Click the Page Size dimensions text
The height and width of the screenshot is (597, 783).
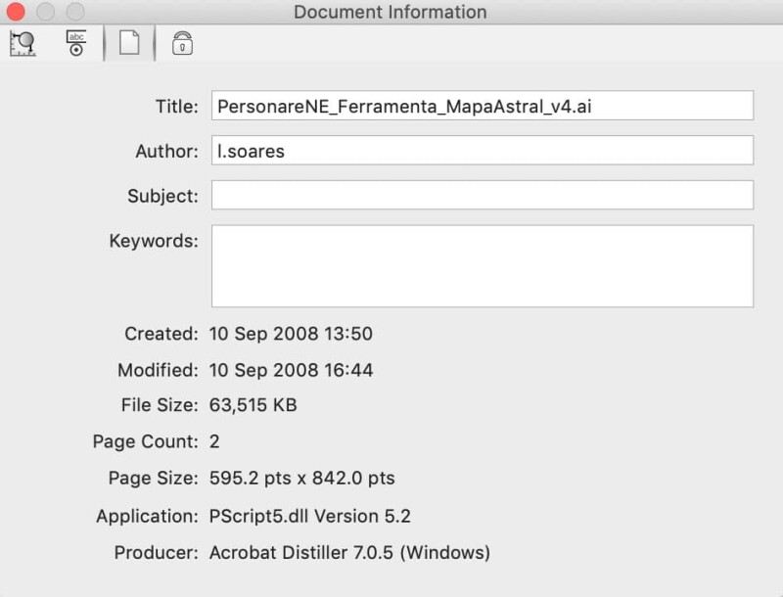(302, 479)
